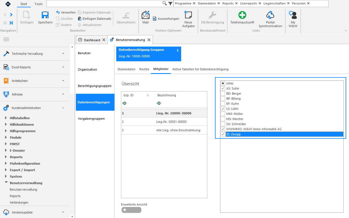Viewport: 349px width, 218px height.
Task: Run DB-Bereinigung with the wrench icon
Action: [x=212, y=15]
